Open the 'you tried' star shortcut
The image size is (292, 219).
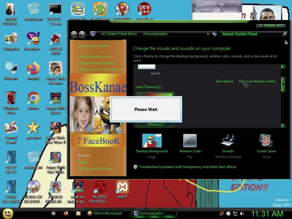tap(33, 130)
